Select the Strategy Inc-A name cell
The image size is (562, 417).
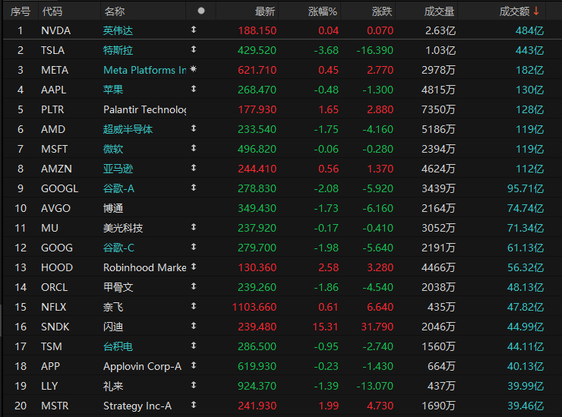pyautogui.click(x=137, y=406)
